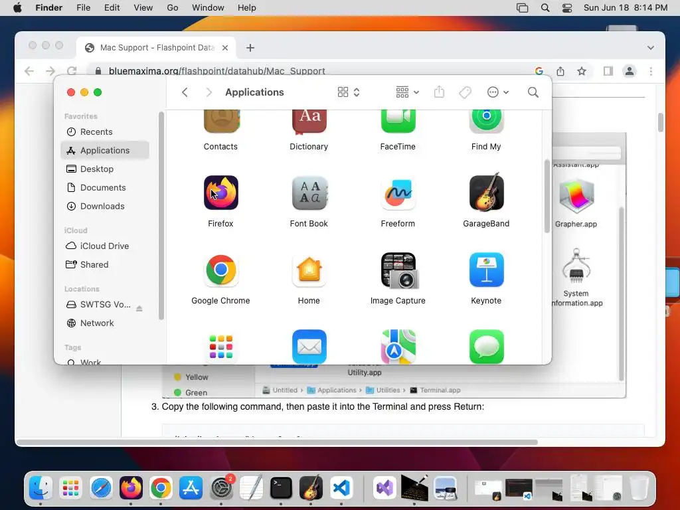The image size is (680, 510).
Task: Open the Window menu
Action: tap(208, 8)
